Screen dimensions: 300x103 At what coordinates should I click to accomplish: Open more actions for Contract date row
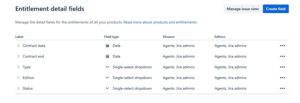coord(282,46)
